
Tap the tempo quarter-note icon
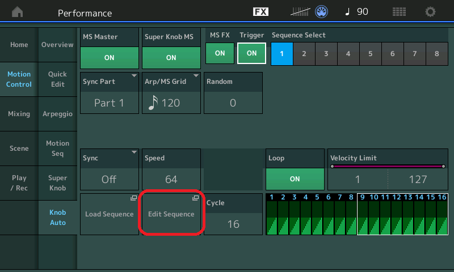tap(347, 12)
